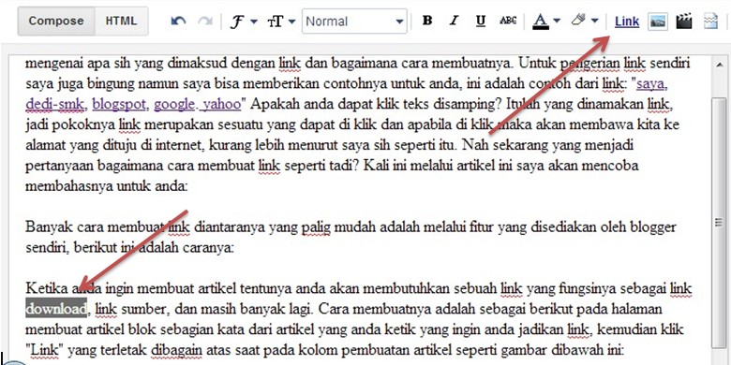Insert an image using the picture icon
The image size is (731, 365).
point(657,21)
